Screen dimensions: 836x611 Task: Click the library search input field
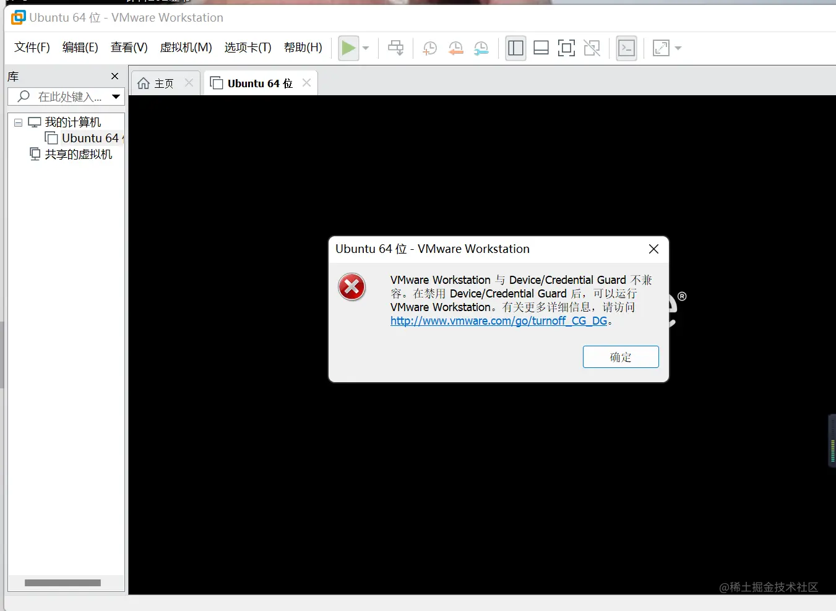[x=66, y=96]
